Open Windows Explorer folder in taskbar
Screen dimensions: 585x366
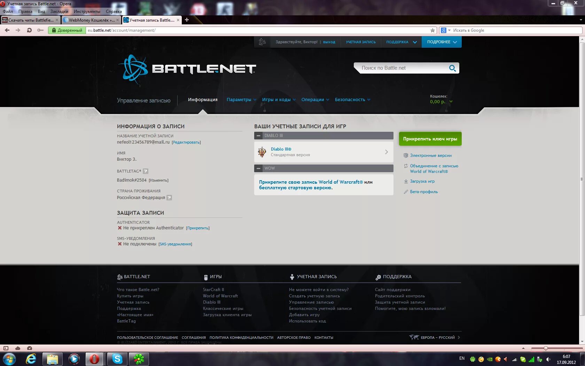click(x=53, y=359)
